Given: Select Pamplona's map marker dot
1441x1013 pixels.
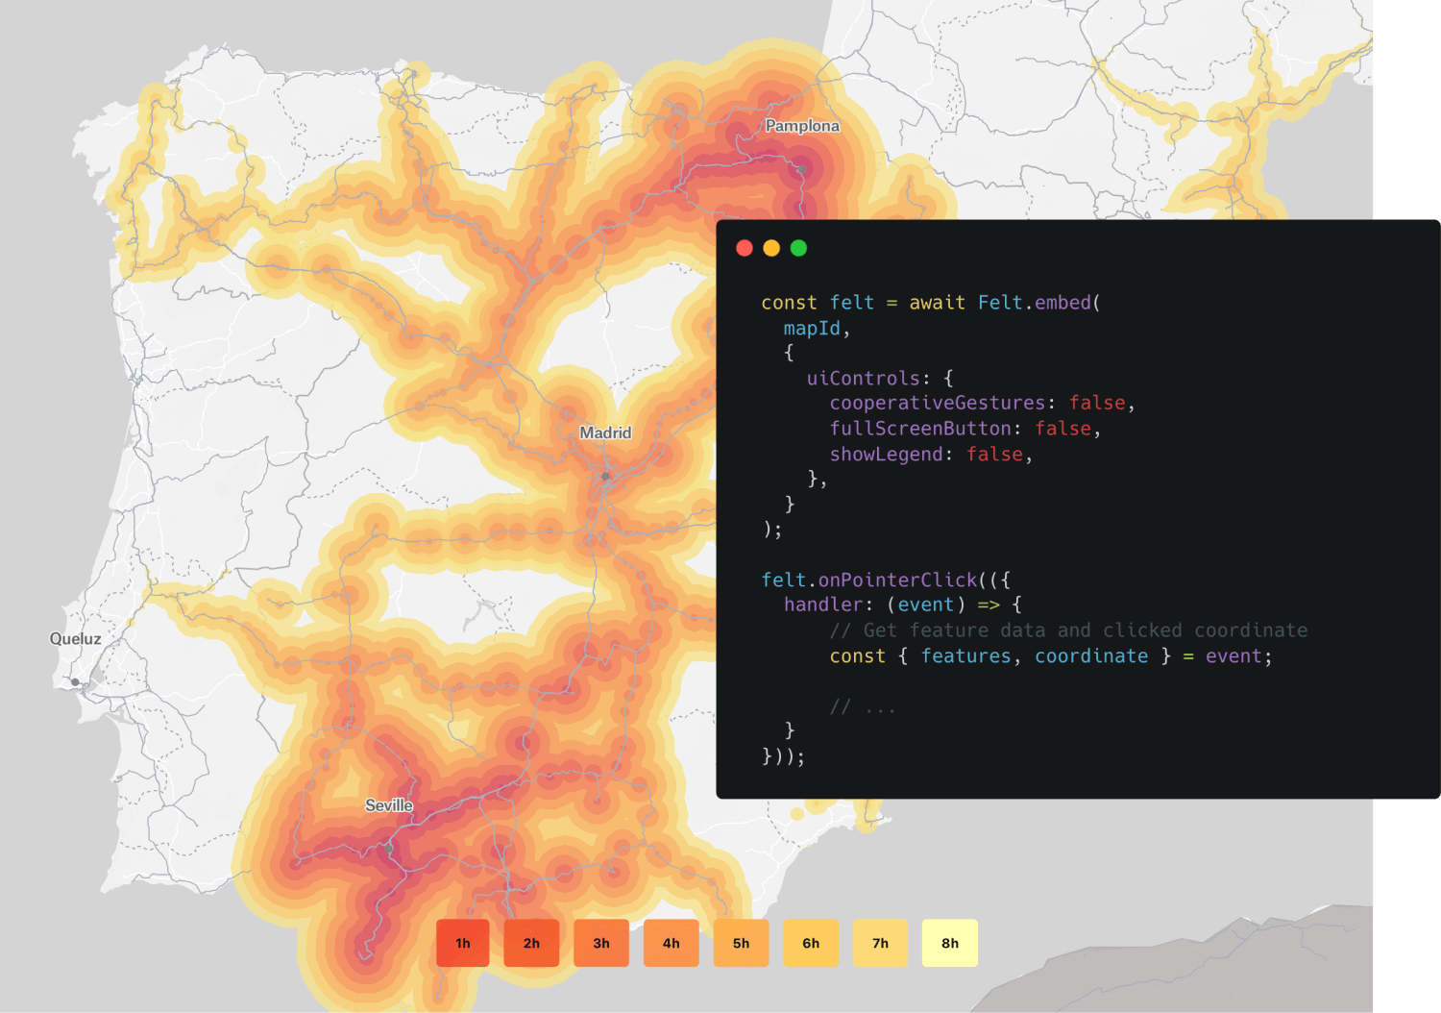Looking at the screenshot, I should click(x=800, y=170).
